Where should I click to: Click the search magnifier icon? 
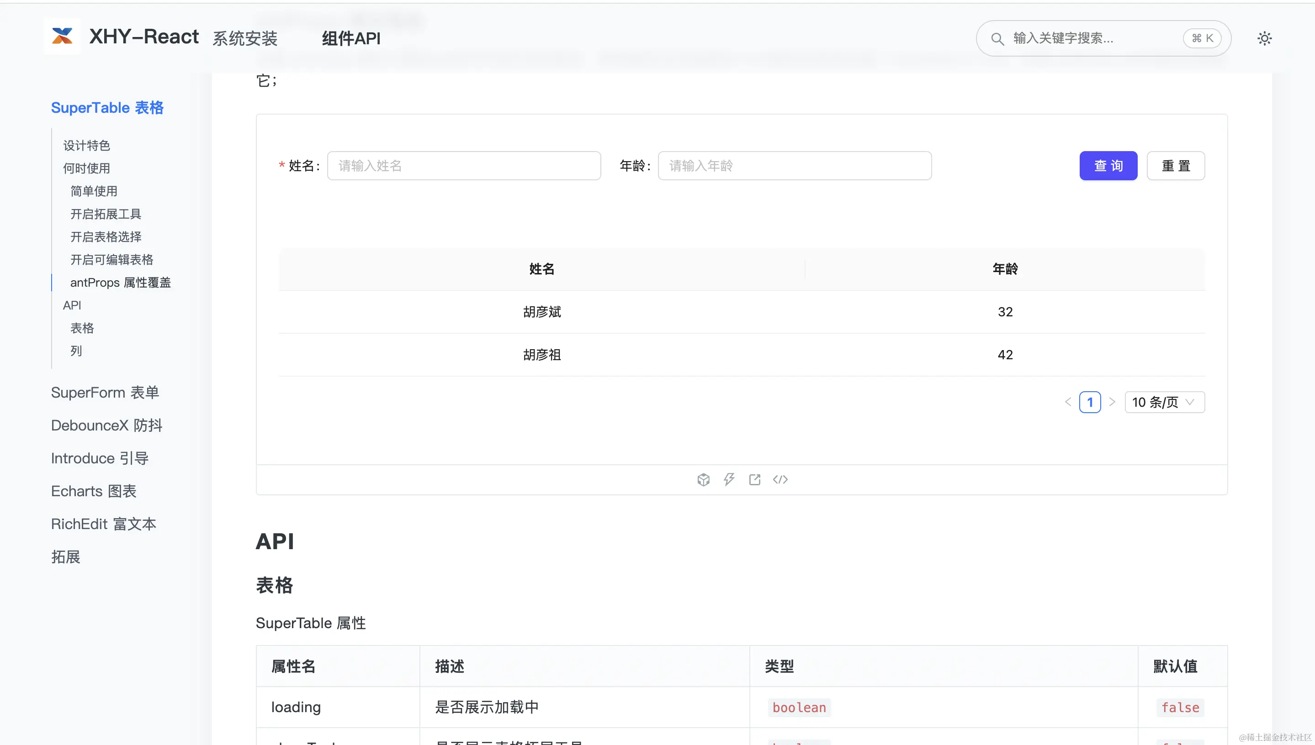point(997,39)
